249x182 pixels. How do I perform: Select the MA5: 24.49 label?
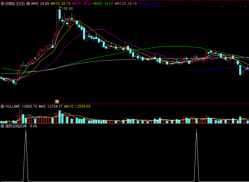40,4
